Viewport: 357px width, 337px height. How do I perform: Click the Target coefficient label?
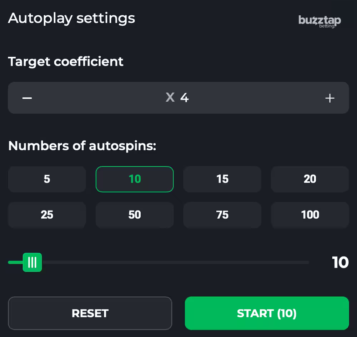(66, 62)
